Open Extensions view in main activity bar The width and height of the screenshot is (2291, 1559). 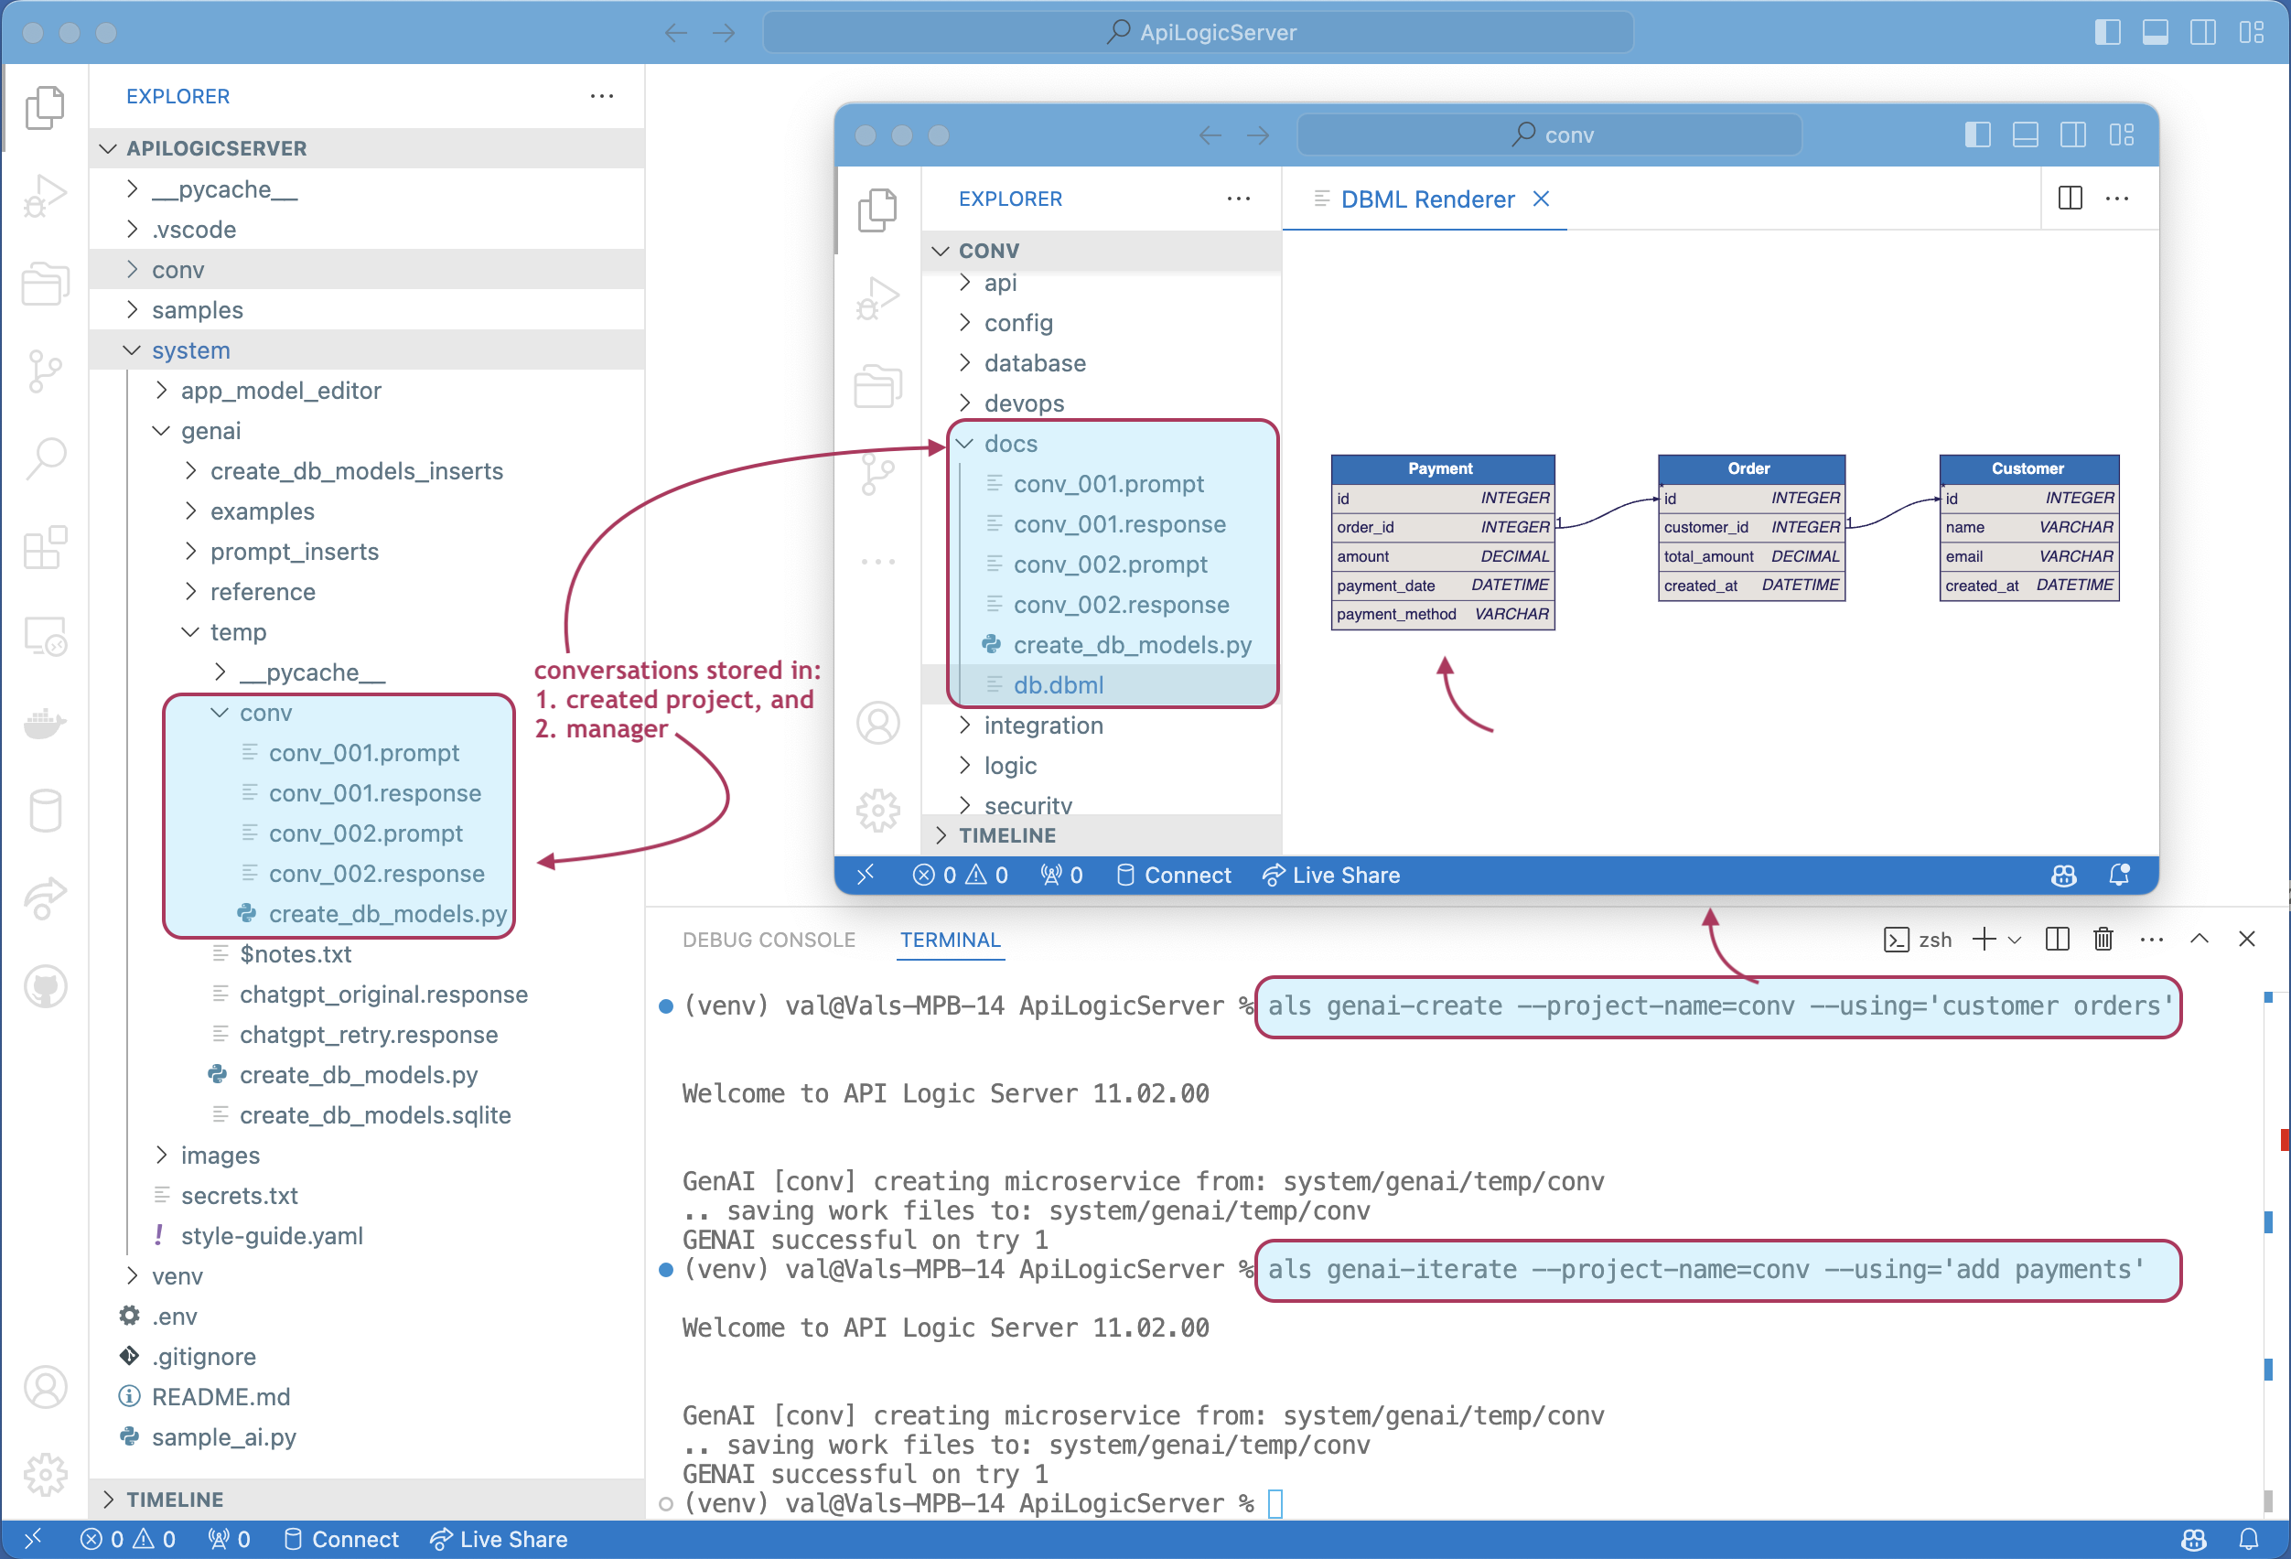click(46, 547)
